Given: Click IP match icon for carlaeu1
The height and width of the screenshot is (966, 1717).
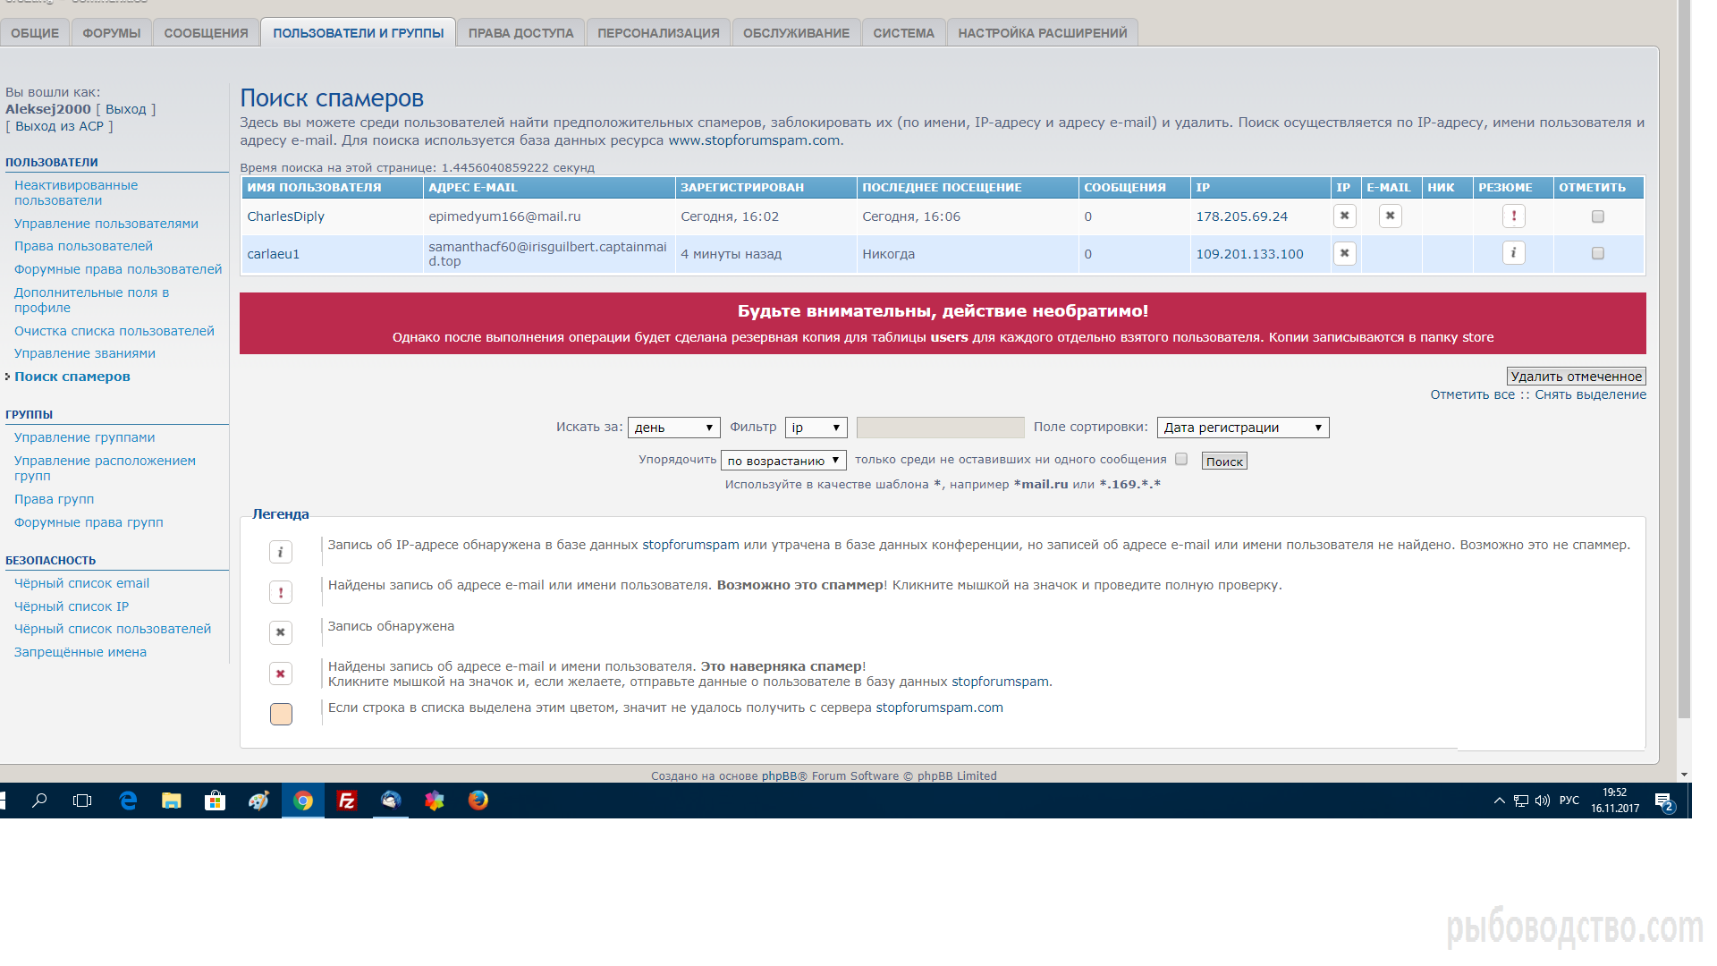Looking at the screenshot, I should tap(1344, 253).
